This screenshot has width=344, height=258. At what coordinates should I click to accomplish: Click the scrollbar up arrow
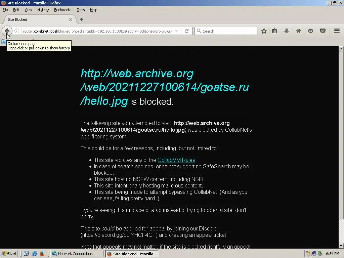[341, 48]
